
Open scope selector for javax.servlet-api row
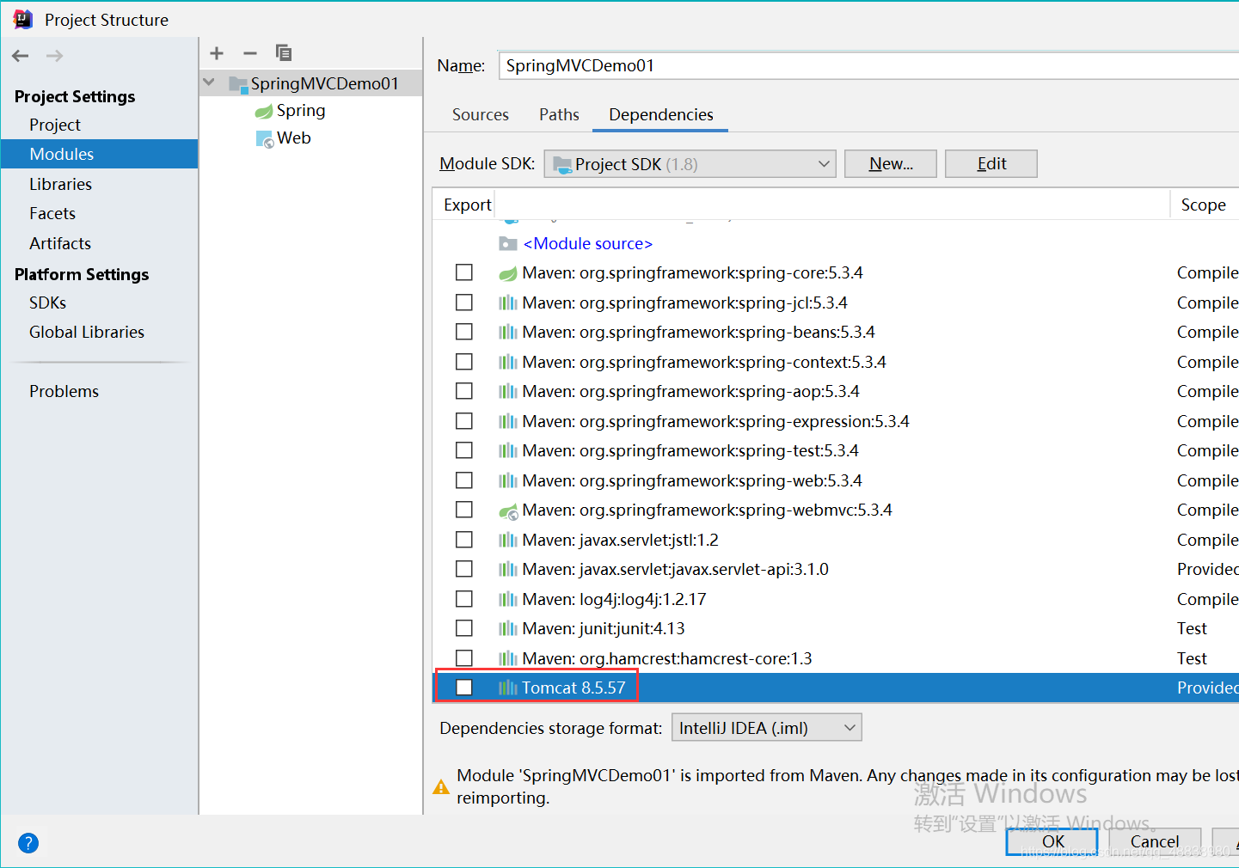point(1207,569)
